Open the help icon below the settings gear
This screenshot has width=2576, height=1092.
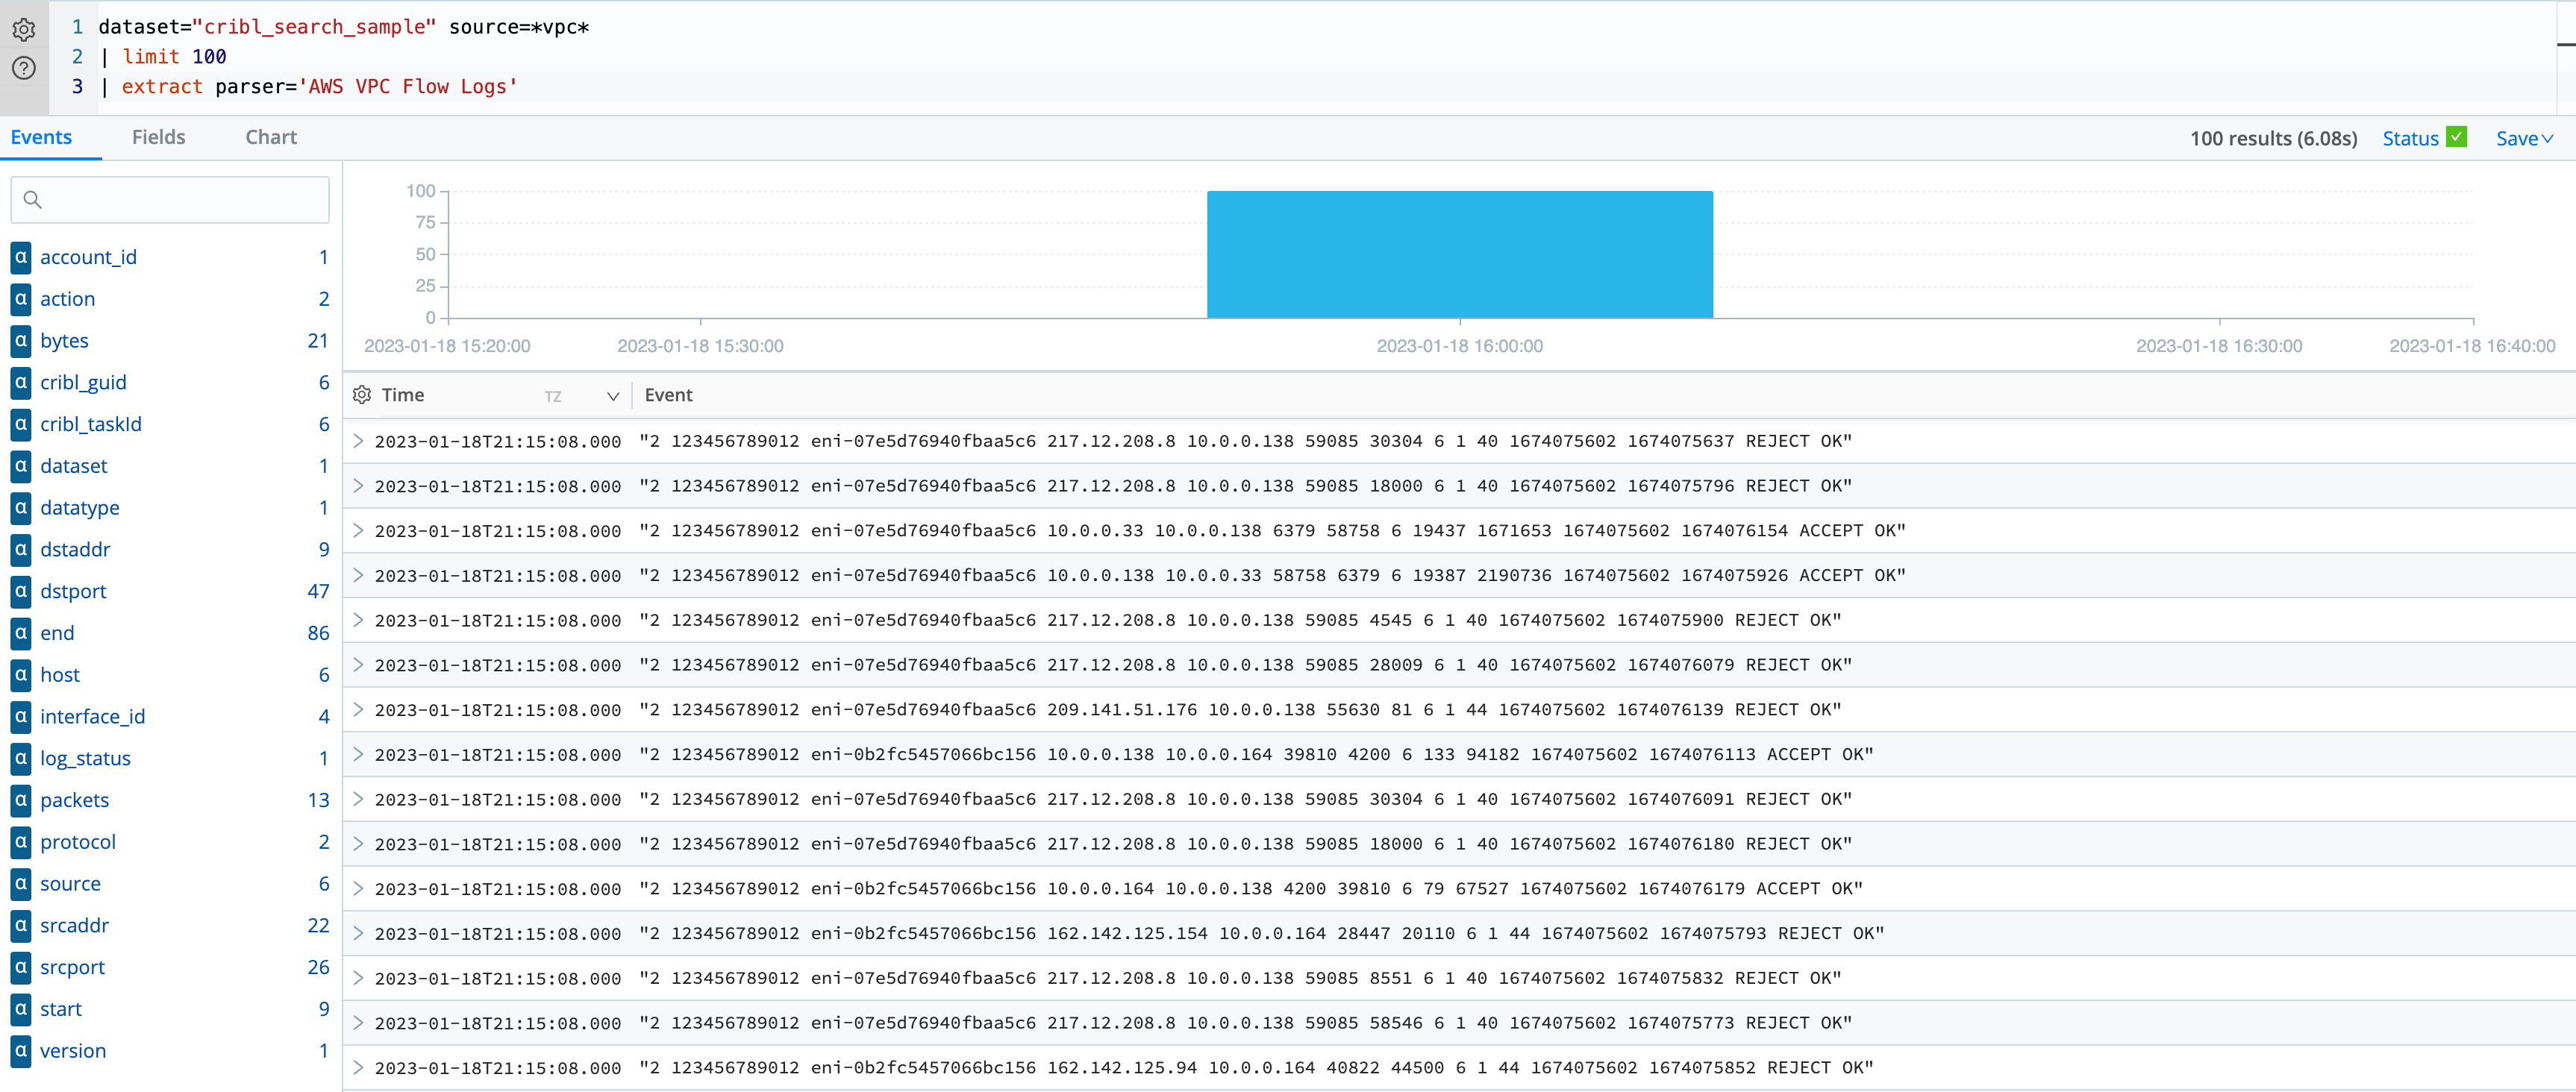pos(23,68)
